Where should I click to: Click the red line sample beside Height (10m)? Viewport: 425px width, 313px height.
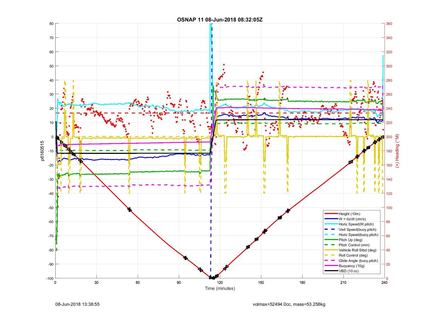[330, 214]
